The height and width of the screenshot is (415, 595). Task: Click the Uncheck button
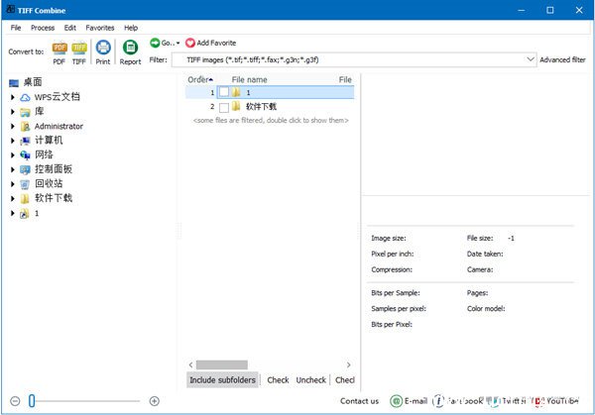[310, 379]
